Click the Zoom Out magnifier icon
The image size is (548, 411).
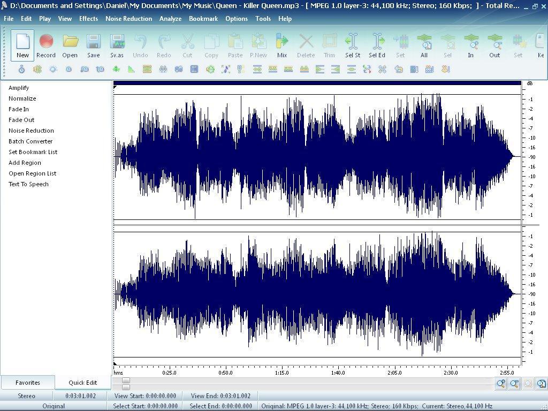coord(514,384)
